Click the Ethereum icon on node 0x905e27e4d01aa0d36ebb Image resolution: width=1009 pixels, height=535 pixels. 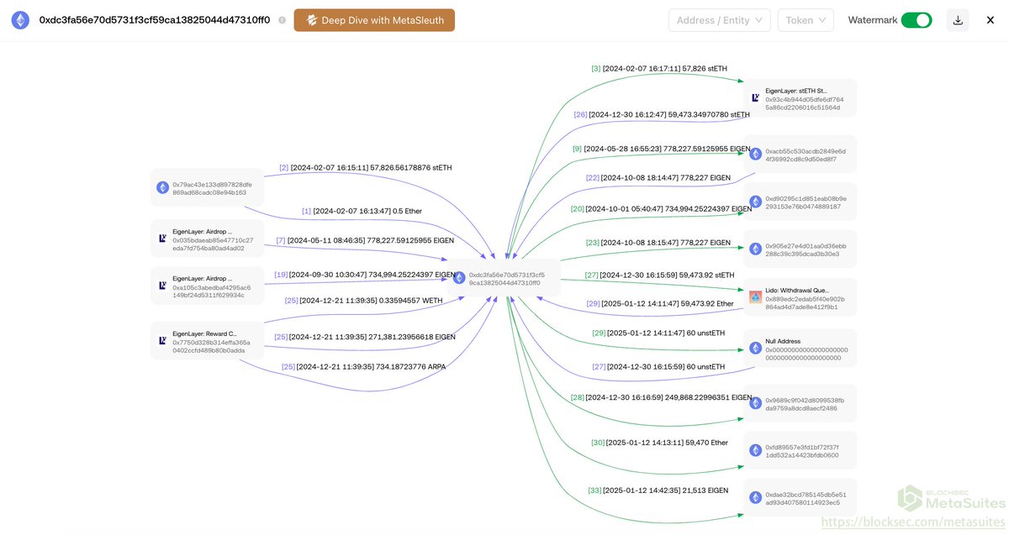(755, 249)
